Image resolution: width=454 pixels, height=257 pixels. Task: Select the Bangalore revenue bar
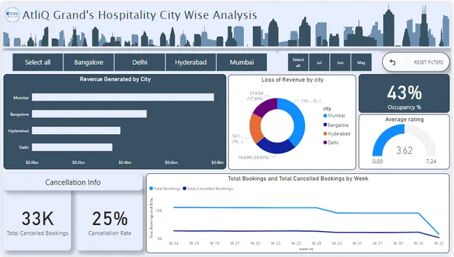[89, 114]
